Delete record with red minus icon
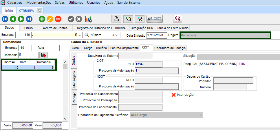Screen dimensions: 280x131 (58, 19)
